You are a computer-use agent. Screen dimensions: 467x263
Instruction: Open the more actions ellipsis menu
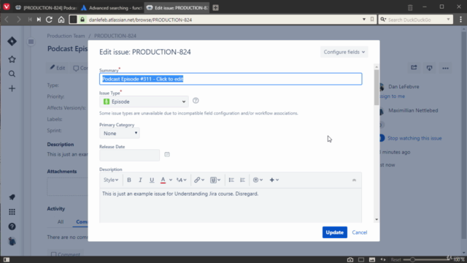445,68
